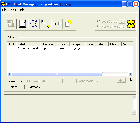Click the ellipsis button beside Local Control
140x123 pixels.
[122, 22]
